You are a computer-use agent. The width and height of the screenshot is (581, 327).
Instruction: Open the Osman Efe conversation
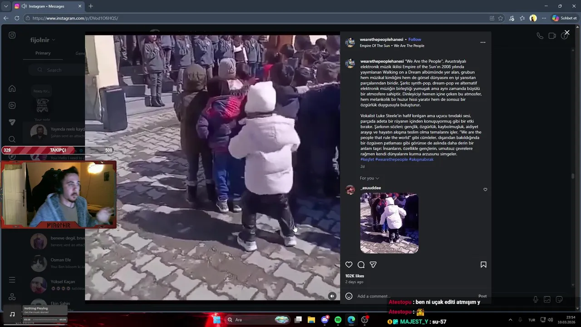54,263
